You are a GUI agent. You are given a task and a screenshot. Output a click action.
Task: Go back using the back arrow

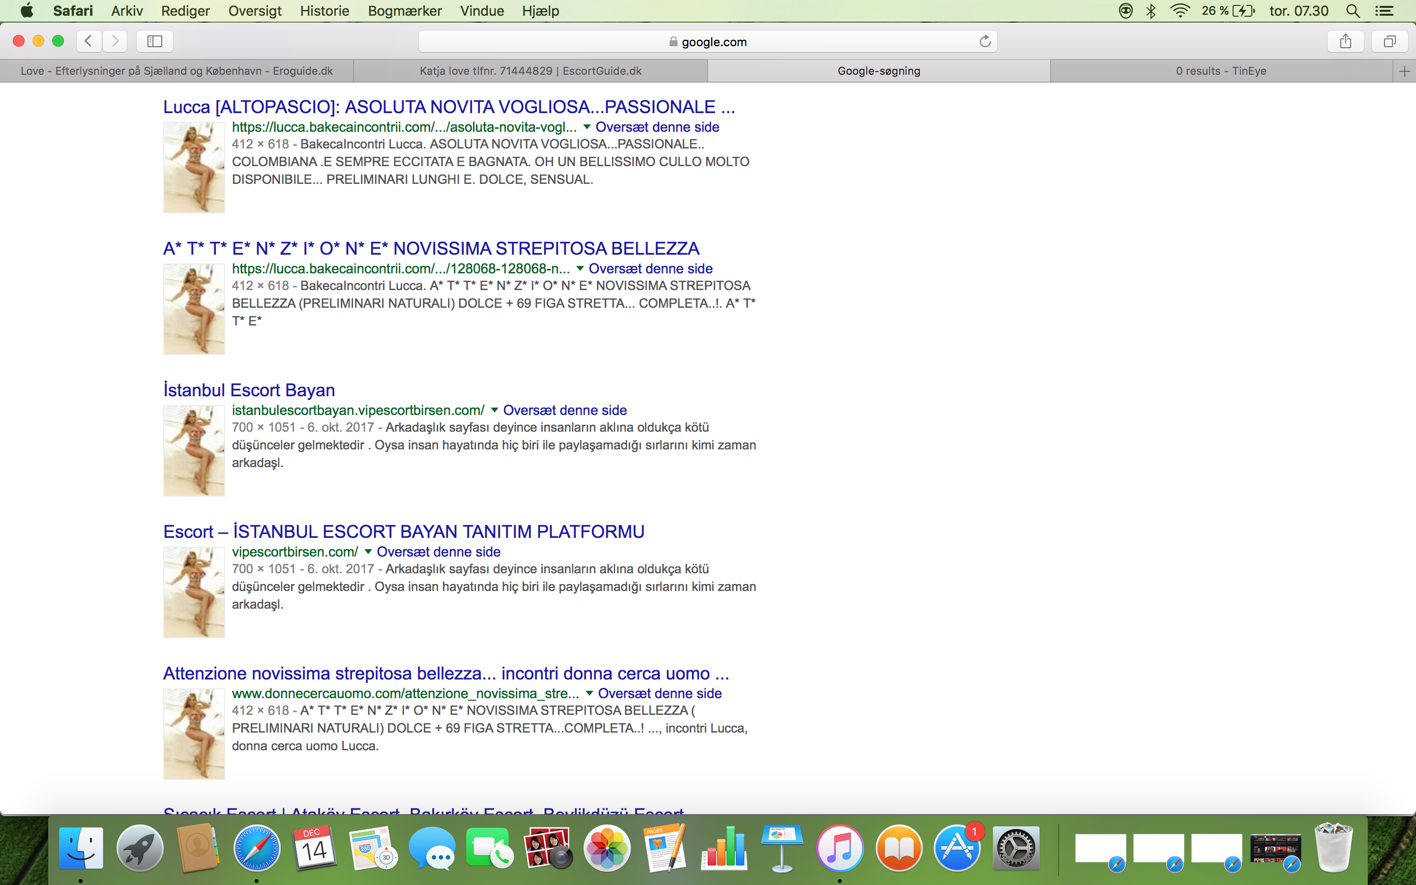click(x=88, y=41)
